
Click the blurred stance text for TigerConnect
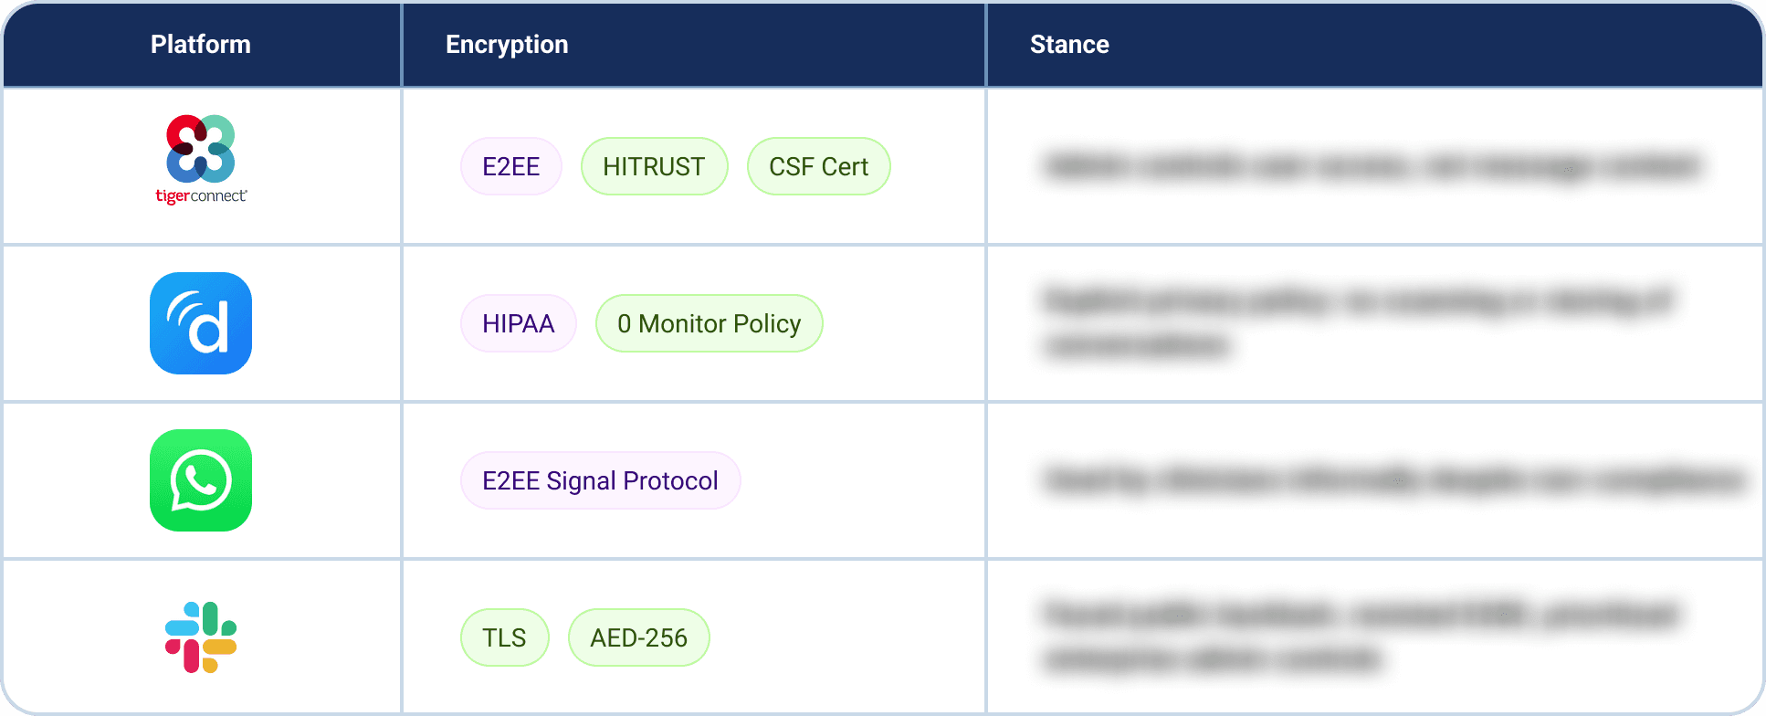click(1372, 166)
